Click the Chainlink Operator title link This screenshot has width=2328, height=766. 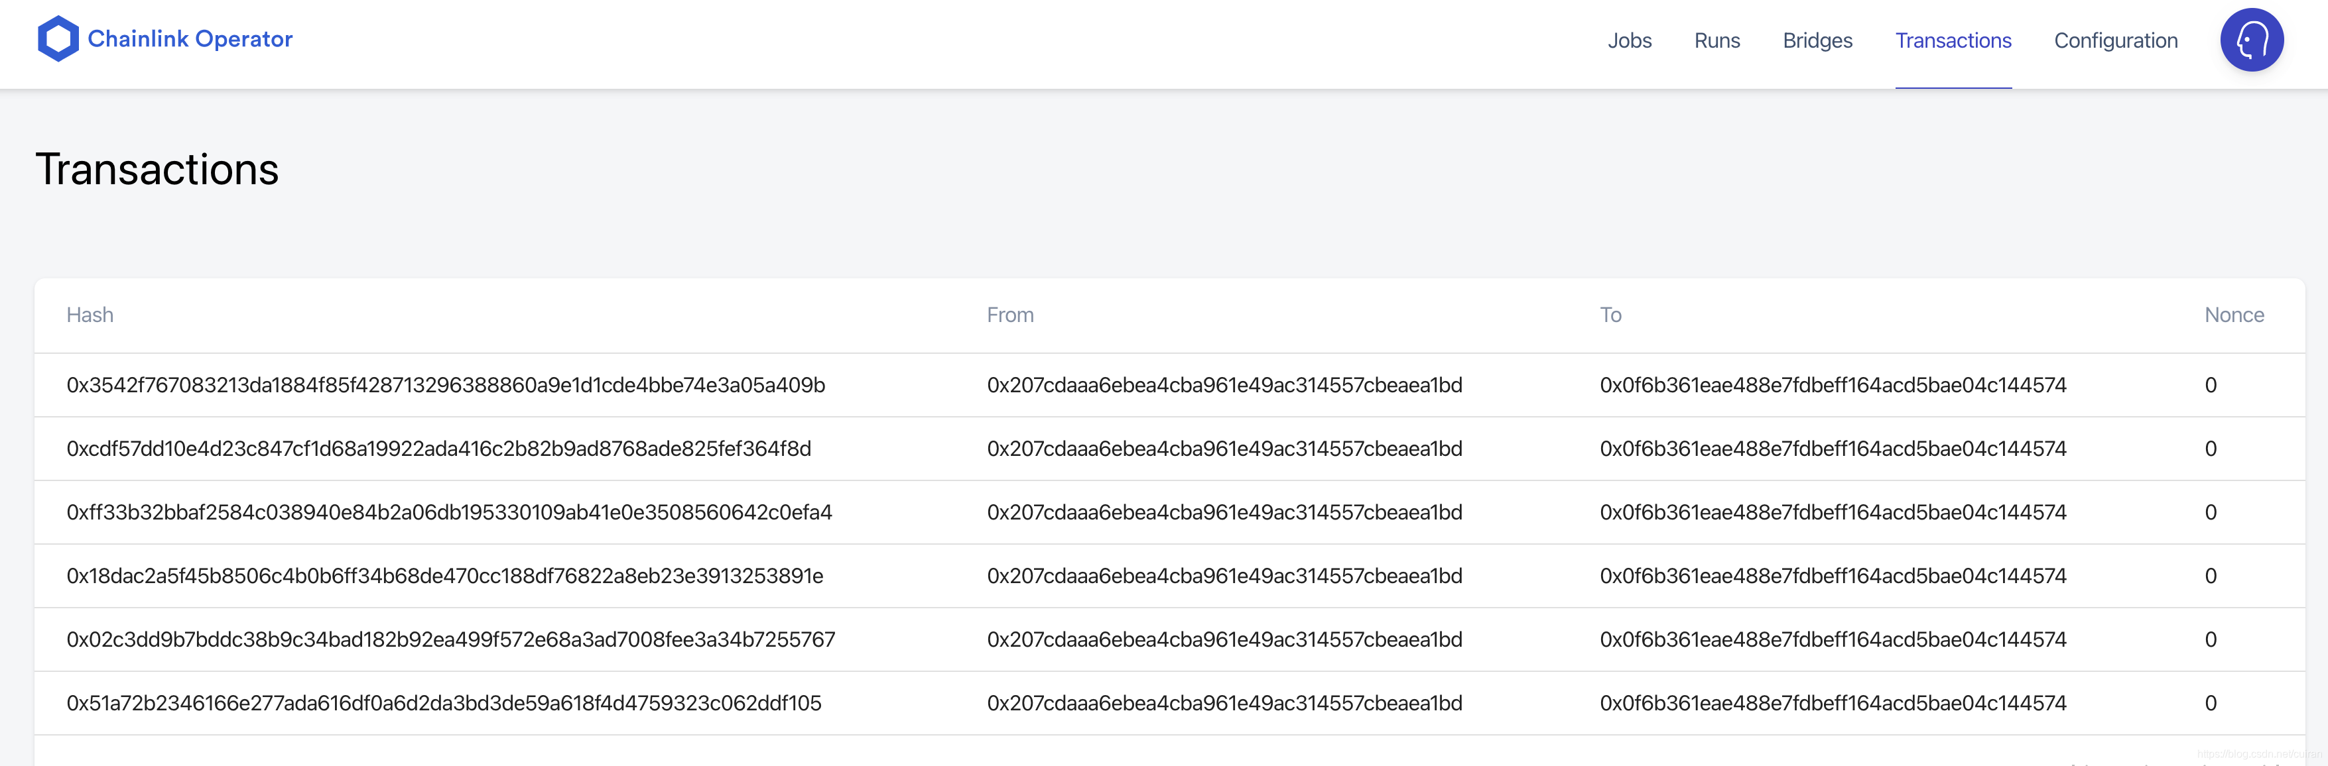click(190, 39)
